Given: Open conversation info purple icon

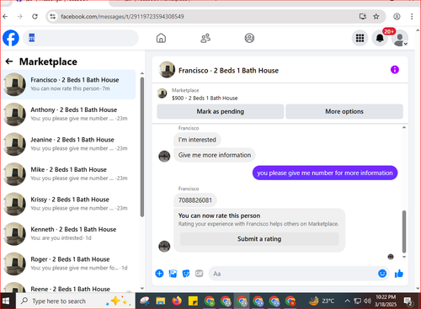Looking at the screenshot, I should coord(395,70).
